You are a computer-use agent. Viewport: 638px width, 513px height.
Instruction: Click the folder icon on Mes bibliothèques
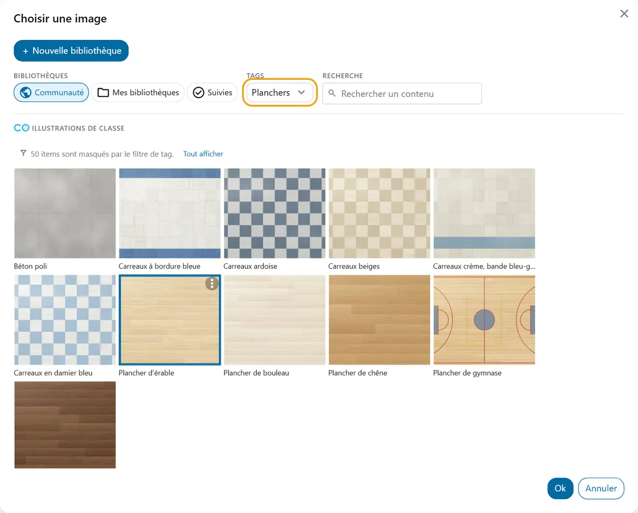tap(103, 92)
